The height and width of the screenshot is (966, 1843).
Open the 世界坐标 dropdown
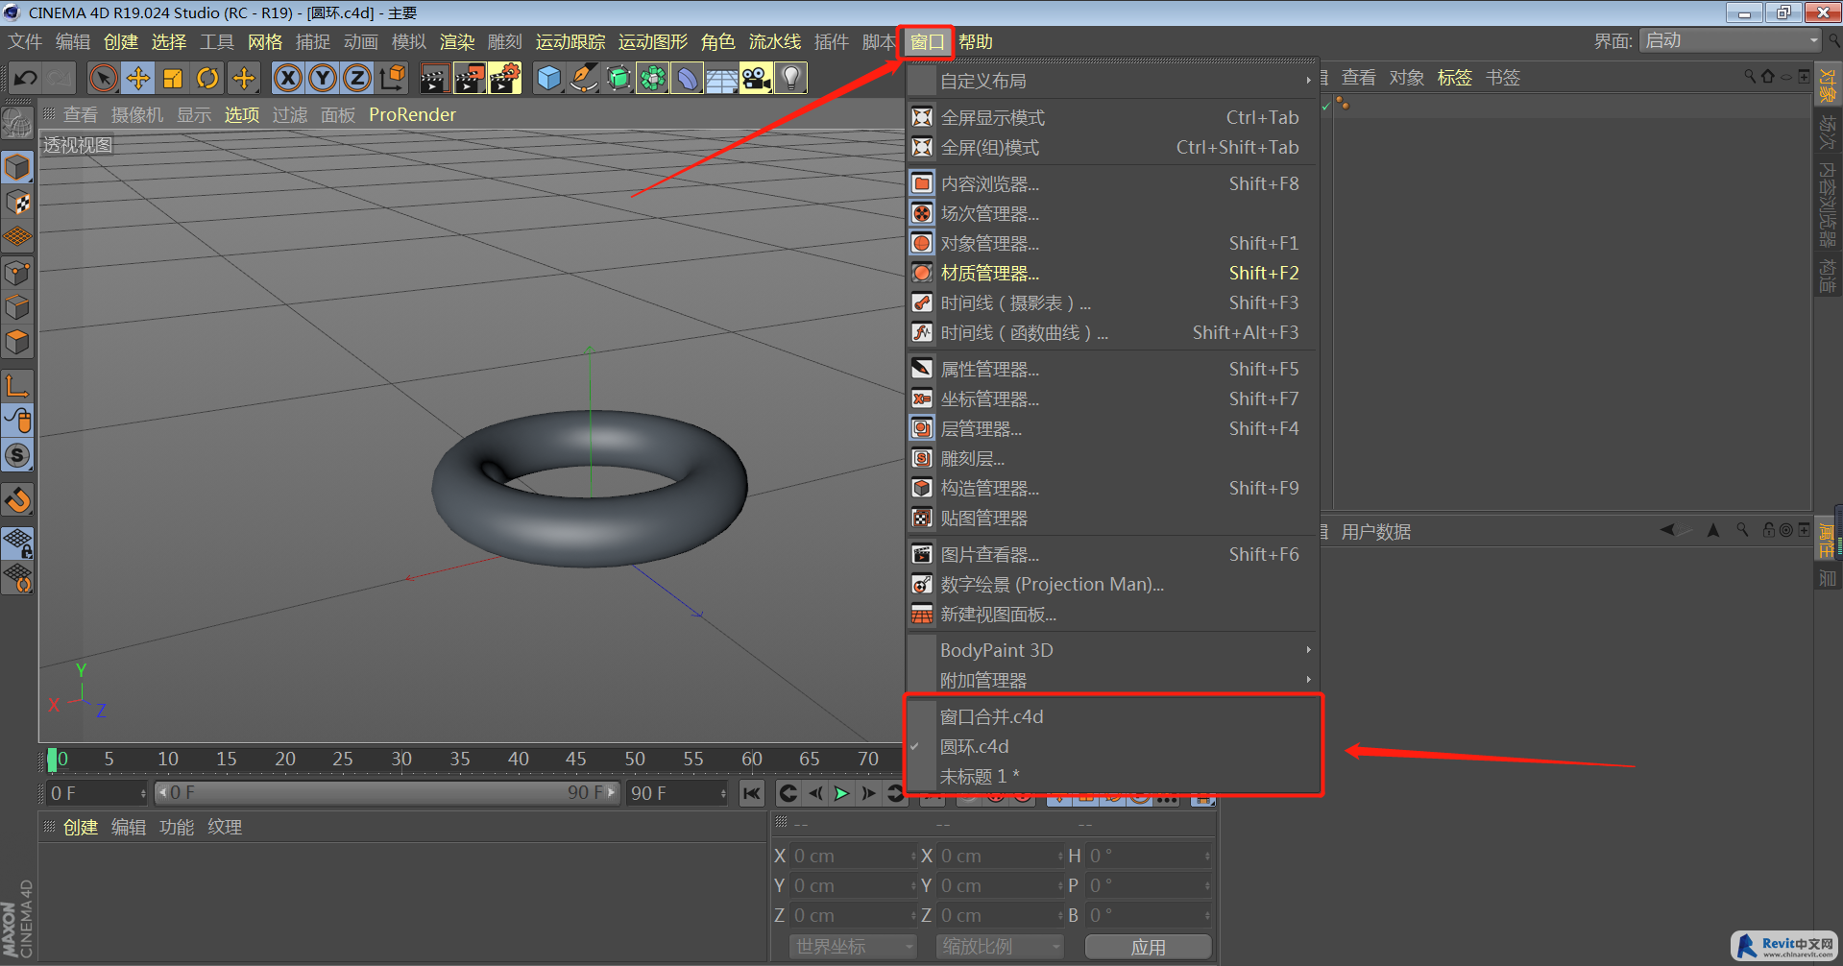click(x=853, y=947)
